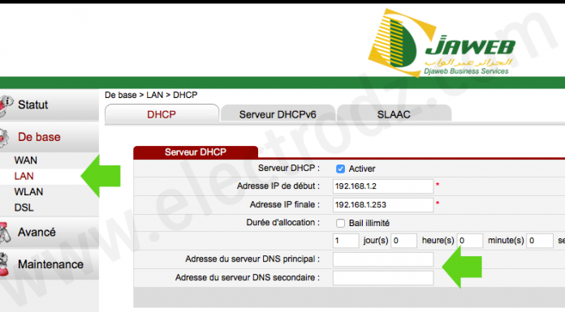Focus the DNS principal address field
The width and height of the screenshot is (565, 312).
[x=383, y=259]
